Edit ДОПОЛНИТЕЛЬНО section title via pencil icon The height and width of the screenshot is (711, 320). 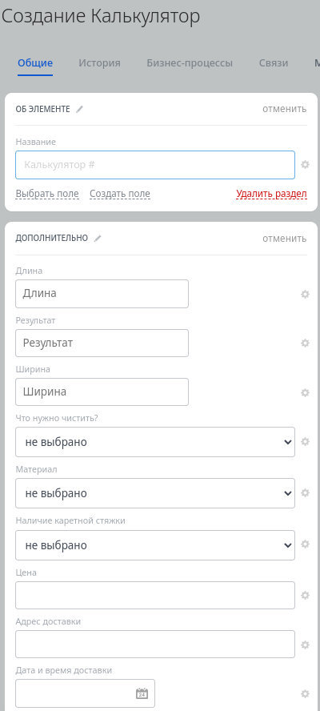[98, 238]
